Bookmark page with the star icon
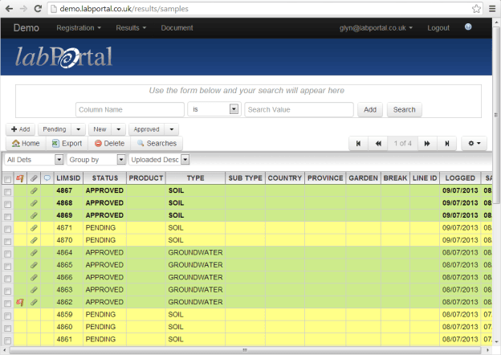This screenshot has width=501, height=355. [x=476, y=9]
